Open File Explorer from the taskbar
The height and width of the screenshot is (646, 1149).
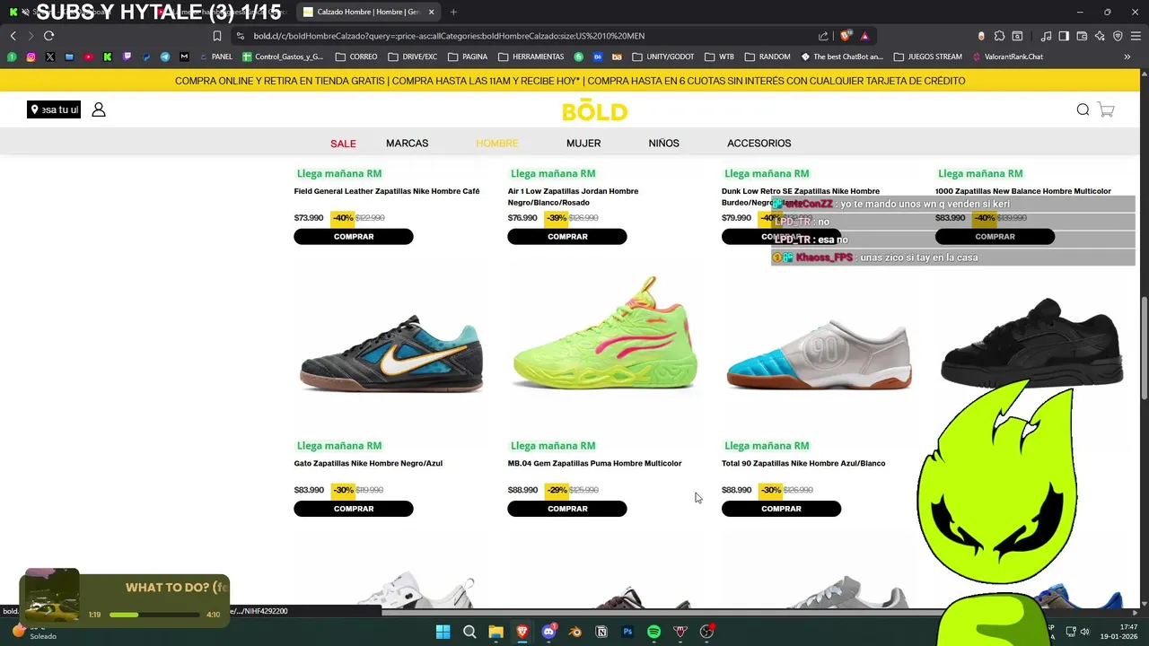pos(496,632)
